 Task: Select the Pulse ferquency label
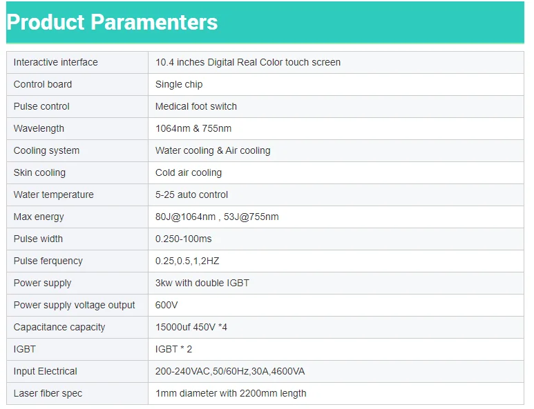click(x=48, y=261)
